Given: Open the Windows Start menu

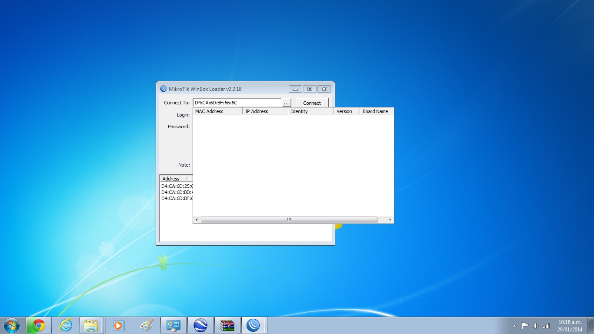Looking at the screenshot, I should click(11, 325).
